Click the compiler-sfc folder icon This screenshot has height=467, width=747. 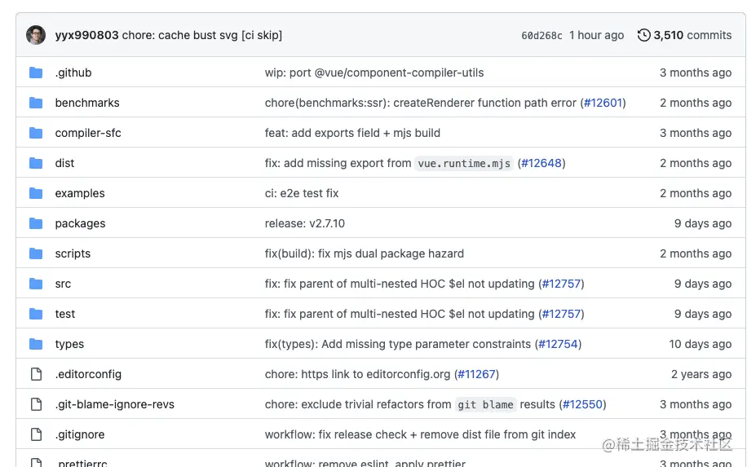pyautogui.click(x=36, y=133)
